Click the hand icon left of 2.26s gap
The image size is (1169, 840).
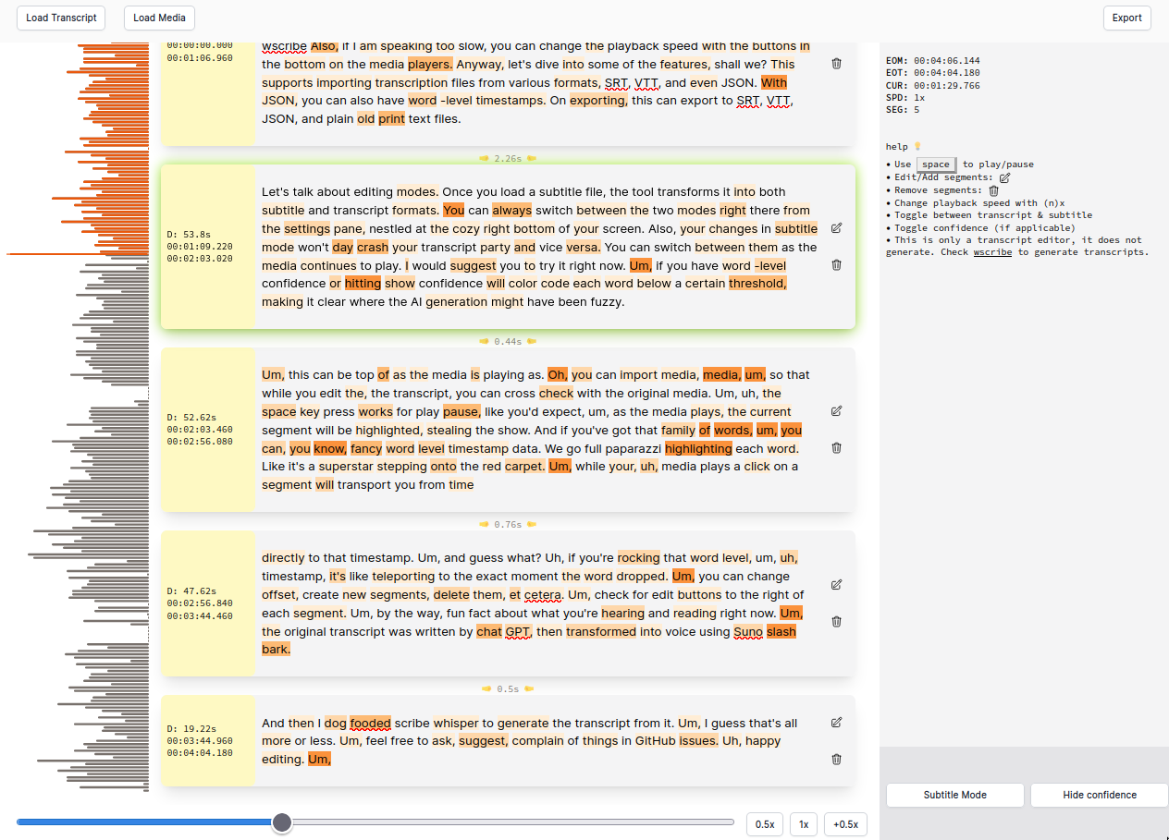485,159
